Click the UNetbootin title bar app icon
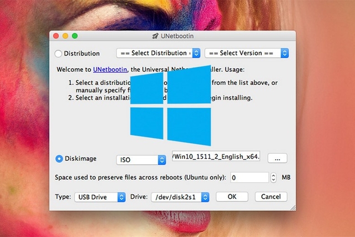This screenshot has height=237, width=355. (x=155, y=36)
